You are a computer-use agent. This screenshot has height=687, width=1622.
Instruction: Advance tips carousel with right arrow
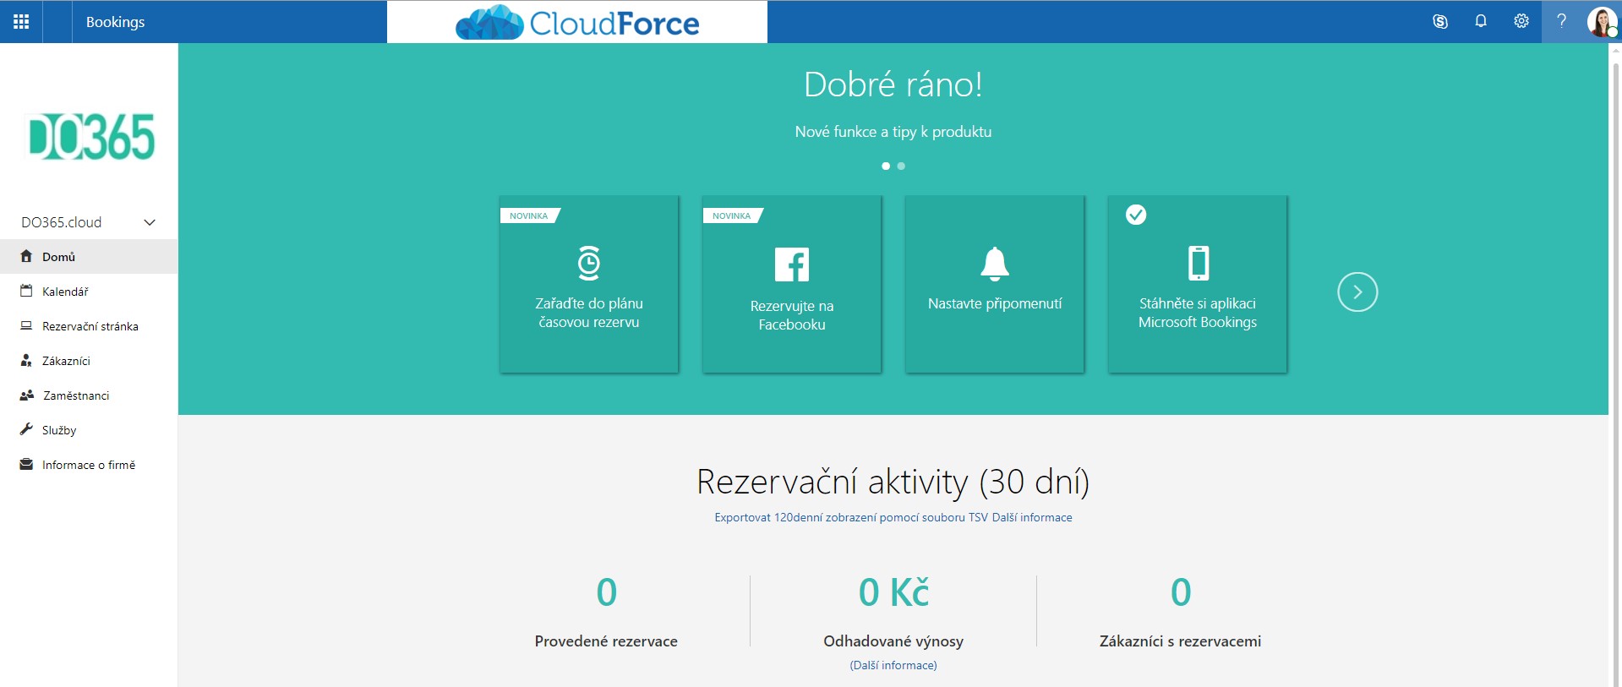[1357, 292]
